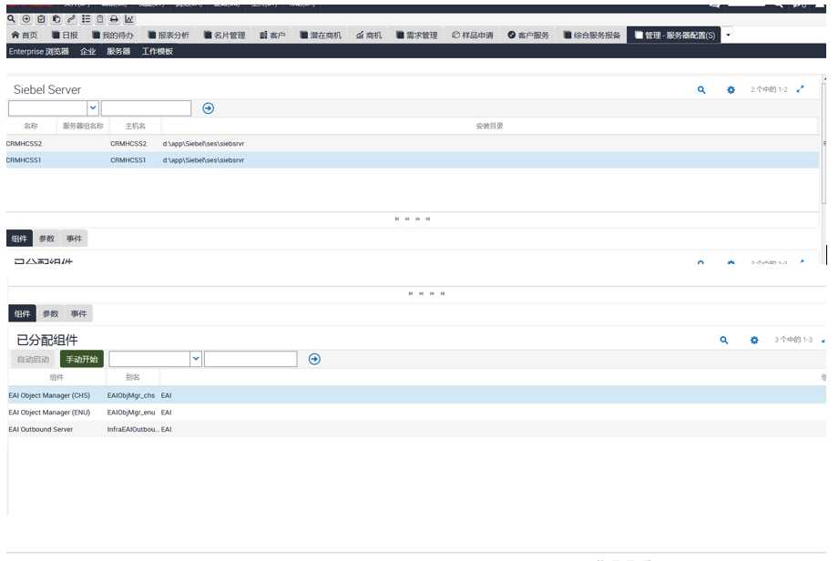Click the 自动启动 button
Screen dimensions: 839x561
[33, 359]
